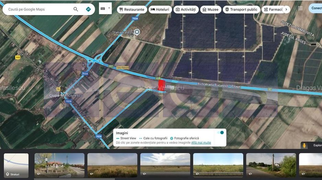322x180 pixels.
Task: Select the Transport public category chip
Action: coord(241,10)
